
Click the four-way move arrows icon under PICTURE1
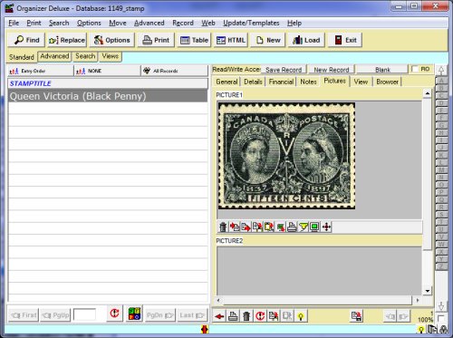(x=326, y=227)
